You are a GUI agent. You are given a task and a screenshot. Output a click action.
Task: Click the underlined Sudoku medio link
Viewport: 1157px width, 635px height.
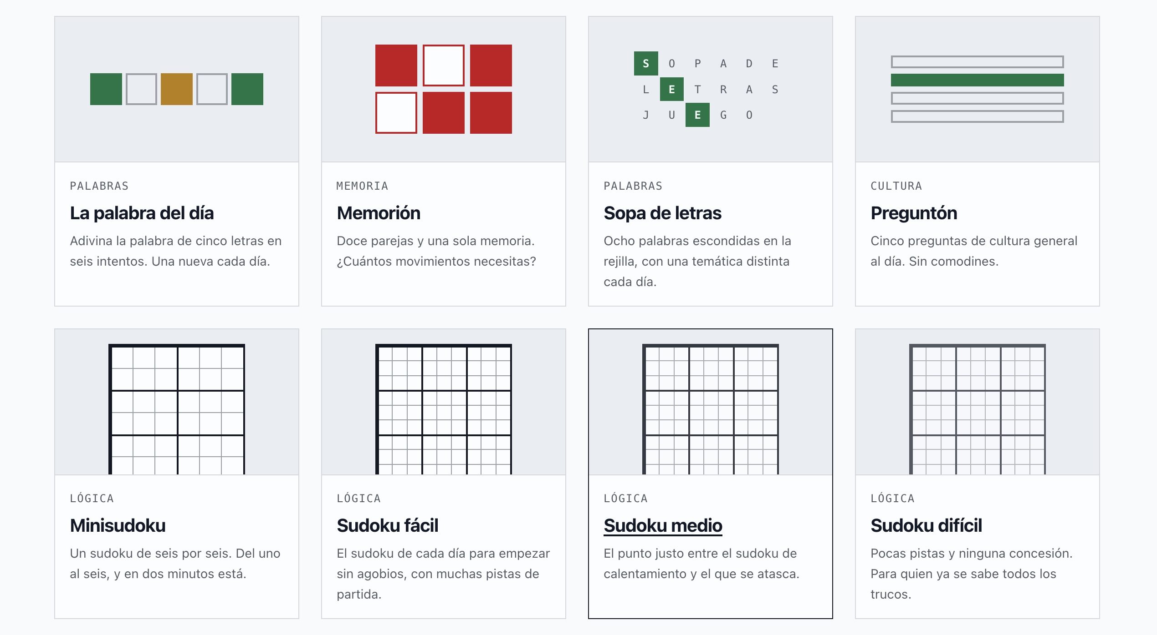tap(663, 525)
